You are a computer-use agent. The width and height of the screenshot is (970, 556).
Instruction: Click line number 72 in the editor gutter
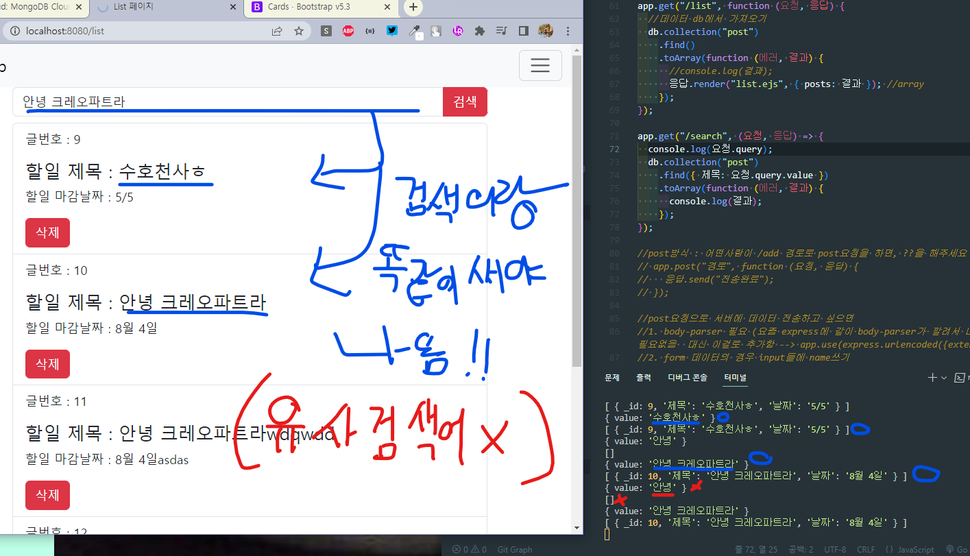pyautogui.click(x=614, y=149)
